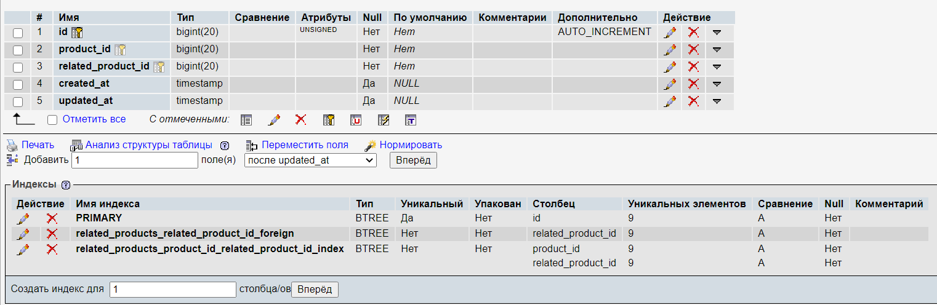
Task: Edit the related_products_product_id_related_product_id_index index
Action: 23,249
